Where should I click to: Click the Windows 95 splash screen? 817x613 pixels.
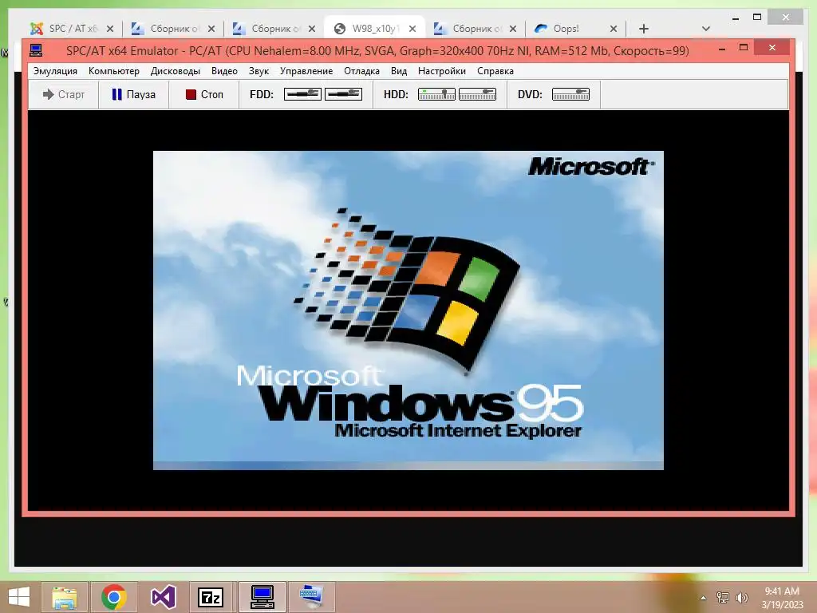point(408,310)
